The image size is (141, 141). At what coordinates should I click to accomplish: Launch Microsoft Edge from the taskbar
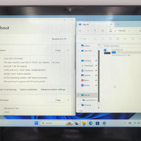(x=91, y=123)
